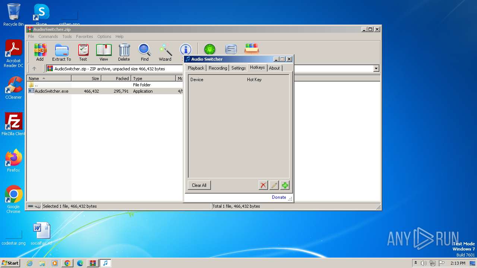Screen dimensions: 477x268
Task: Click Audio Switcher taskbar button
Action: [x=105, y=263]
